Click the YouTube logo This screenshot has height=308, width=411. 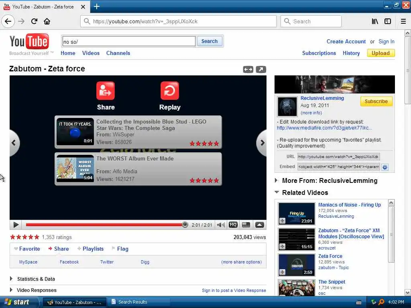pos(29,41)
